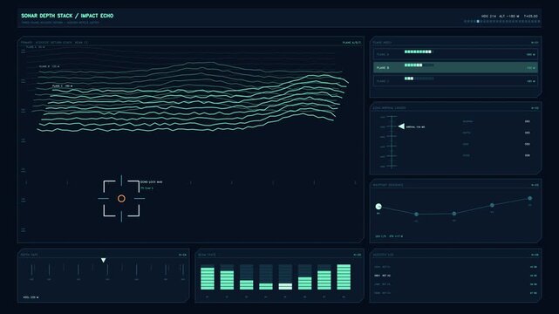Screen dimensions: 559x314
Task: Click the segmented progress strip under the heading readout
Action: (x=501, y=22)
